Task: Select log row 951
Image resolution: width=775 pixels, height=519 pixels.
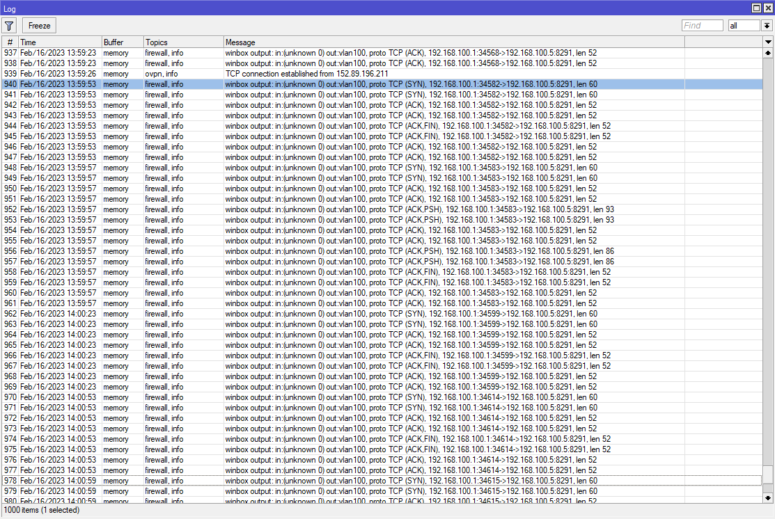Action: click(382, 199)
